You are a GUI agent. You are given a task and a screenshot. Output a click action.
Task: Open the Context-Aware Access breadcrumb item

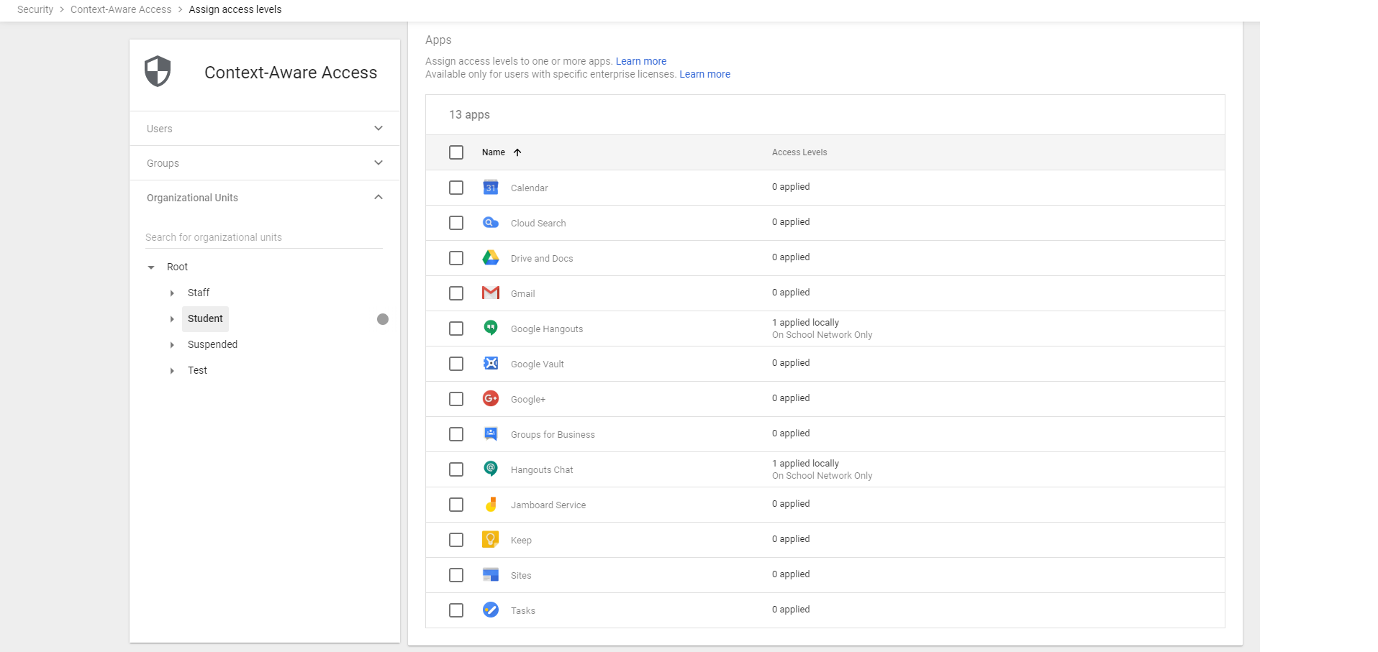[x=121, y=9]
